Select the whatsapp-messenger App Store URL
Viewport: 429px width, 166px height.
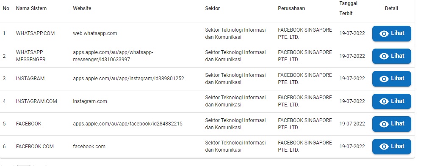(113, 56)
